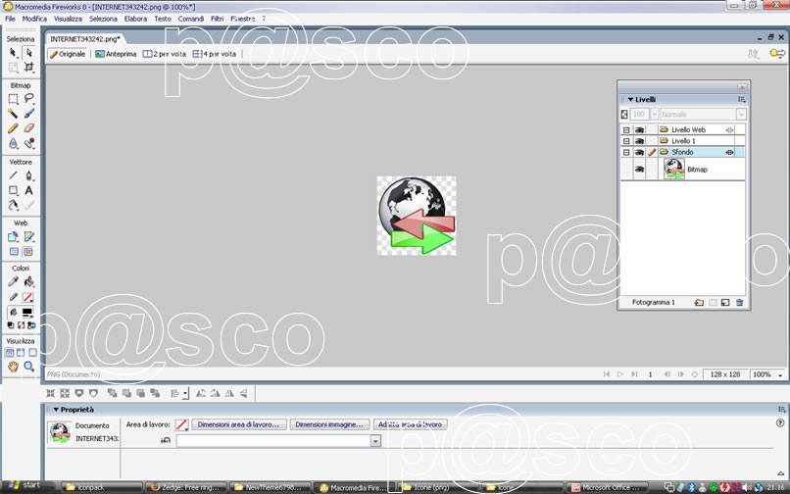This screenshot has height=494, width=790.
Task: Switch to Zedge Free ring taskbar window
Action: click(x=186, y=487)
